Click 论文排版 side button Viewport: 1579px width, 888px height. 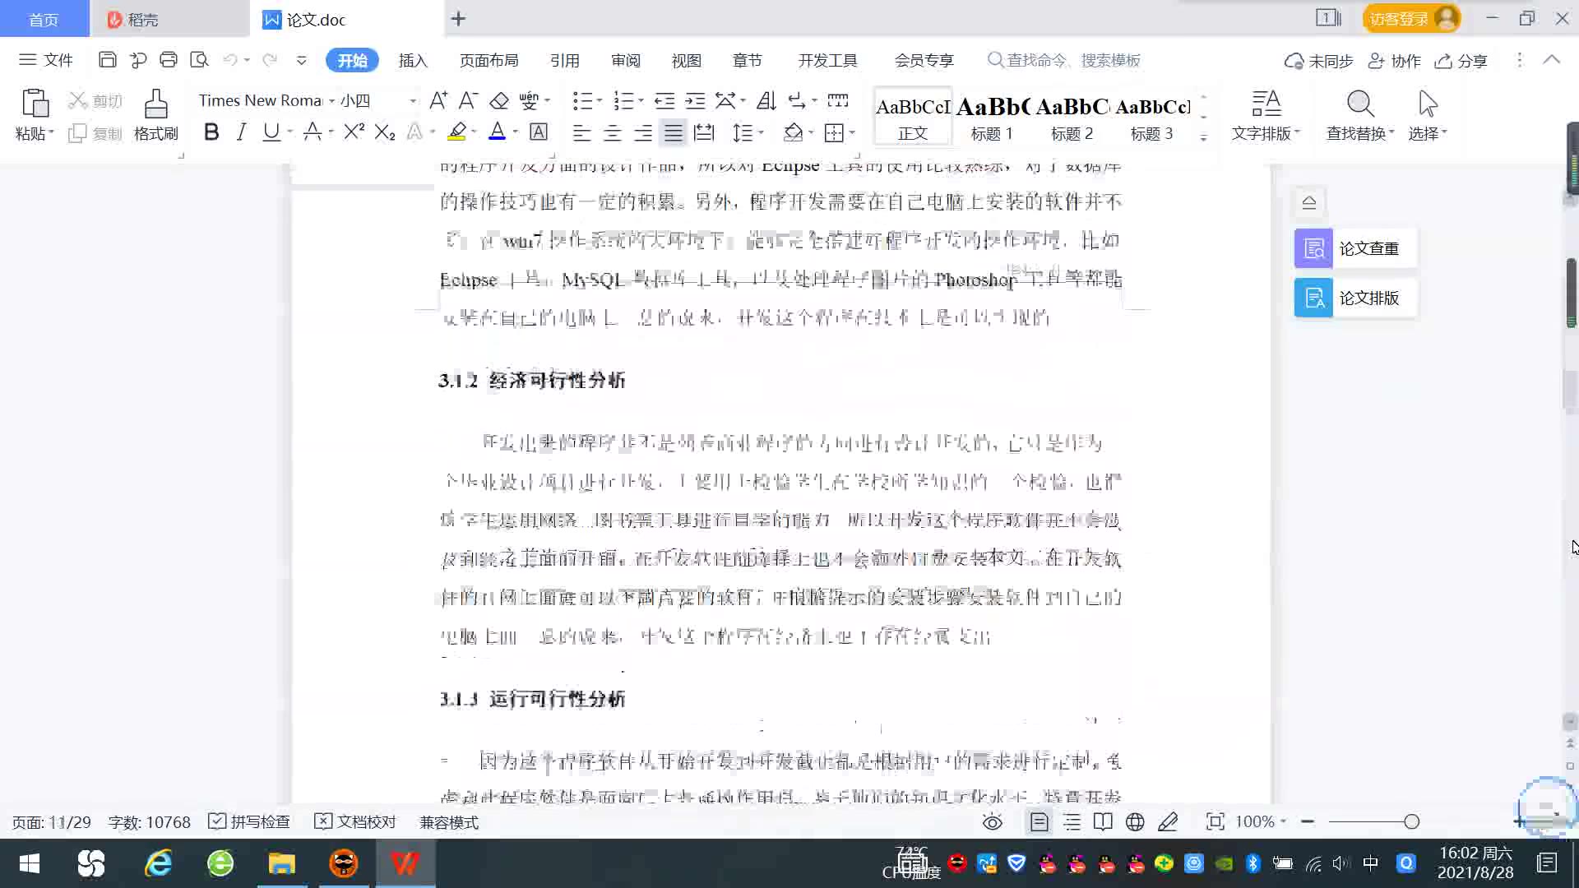coord(1355,298)
